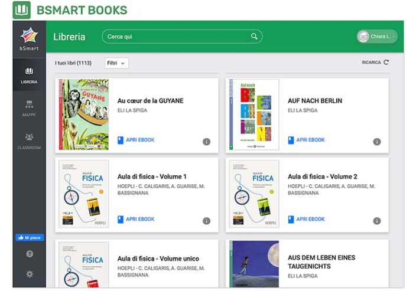The width and height of the screenshot is (416, 291).
Task: Click the bSmart star logo
Action: pyautogui.click(x=30, y=37)
